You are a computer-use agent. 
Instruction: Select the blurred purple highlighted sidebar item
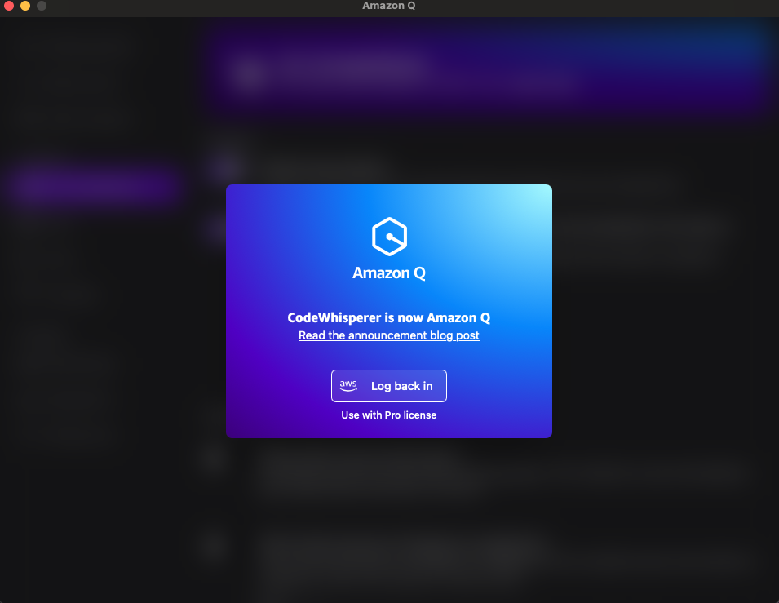[94, 185]
